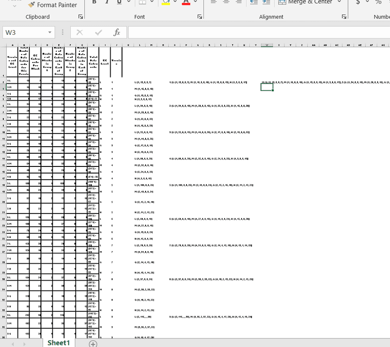Add a new sheet with plus icon
The height and width of the screenshot is (347, 390).
(x=93, y=344)
